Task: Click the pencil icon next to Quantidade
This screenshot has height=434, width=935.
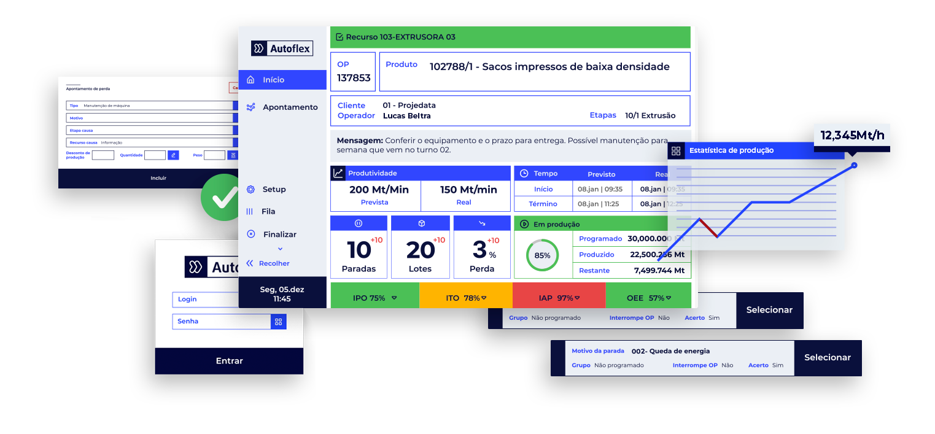Action: [173, 155]
